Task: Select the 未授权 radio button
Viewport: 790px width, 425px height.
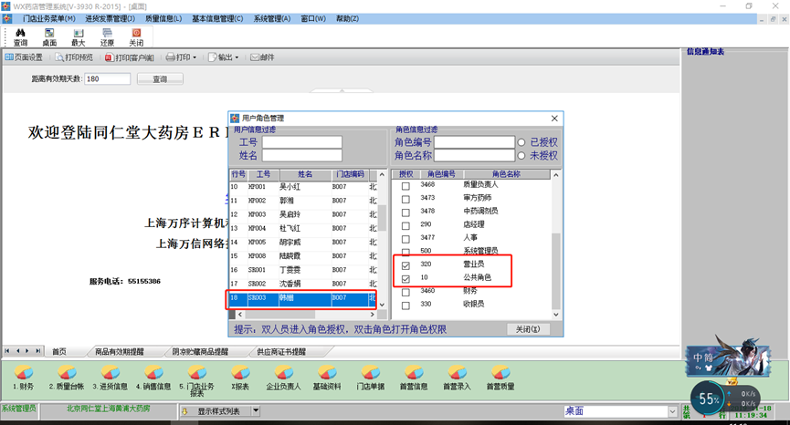Action: [x=521, y=155]
